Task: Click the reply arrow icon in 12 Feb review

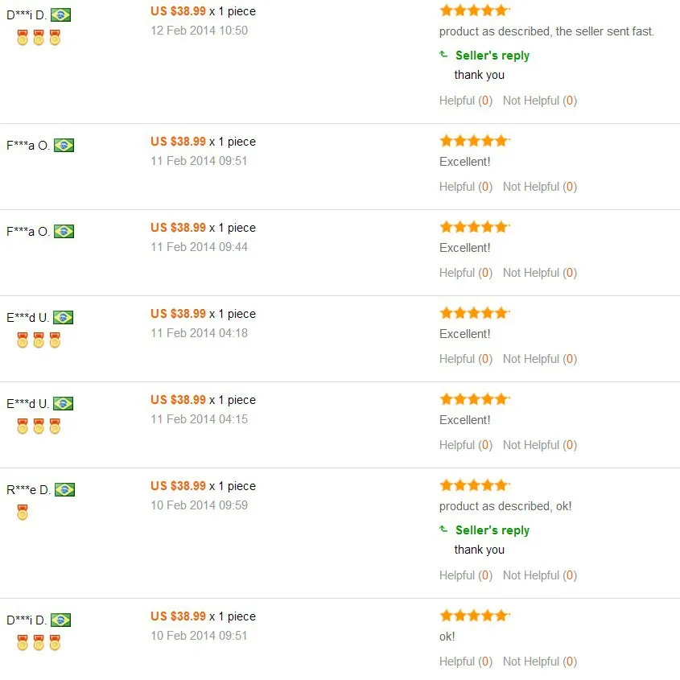Action: pyautogui.click(x=443, y=54)
